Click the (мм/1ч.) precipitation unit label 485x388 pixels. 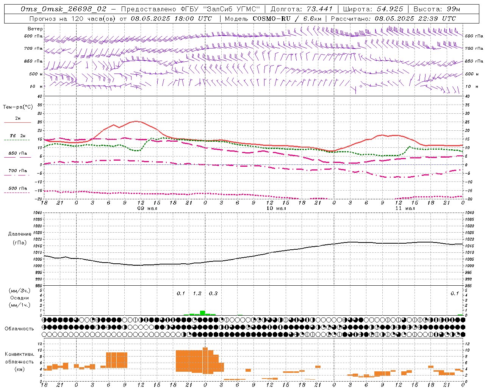(x=19, y=305)
